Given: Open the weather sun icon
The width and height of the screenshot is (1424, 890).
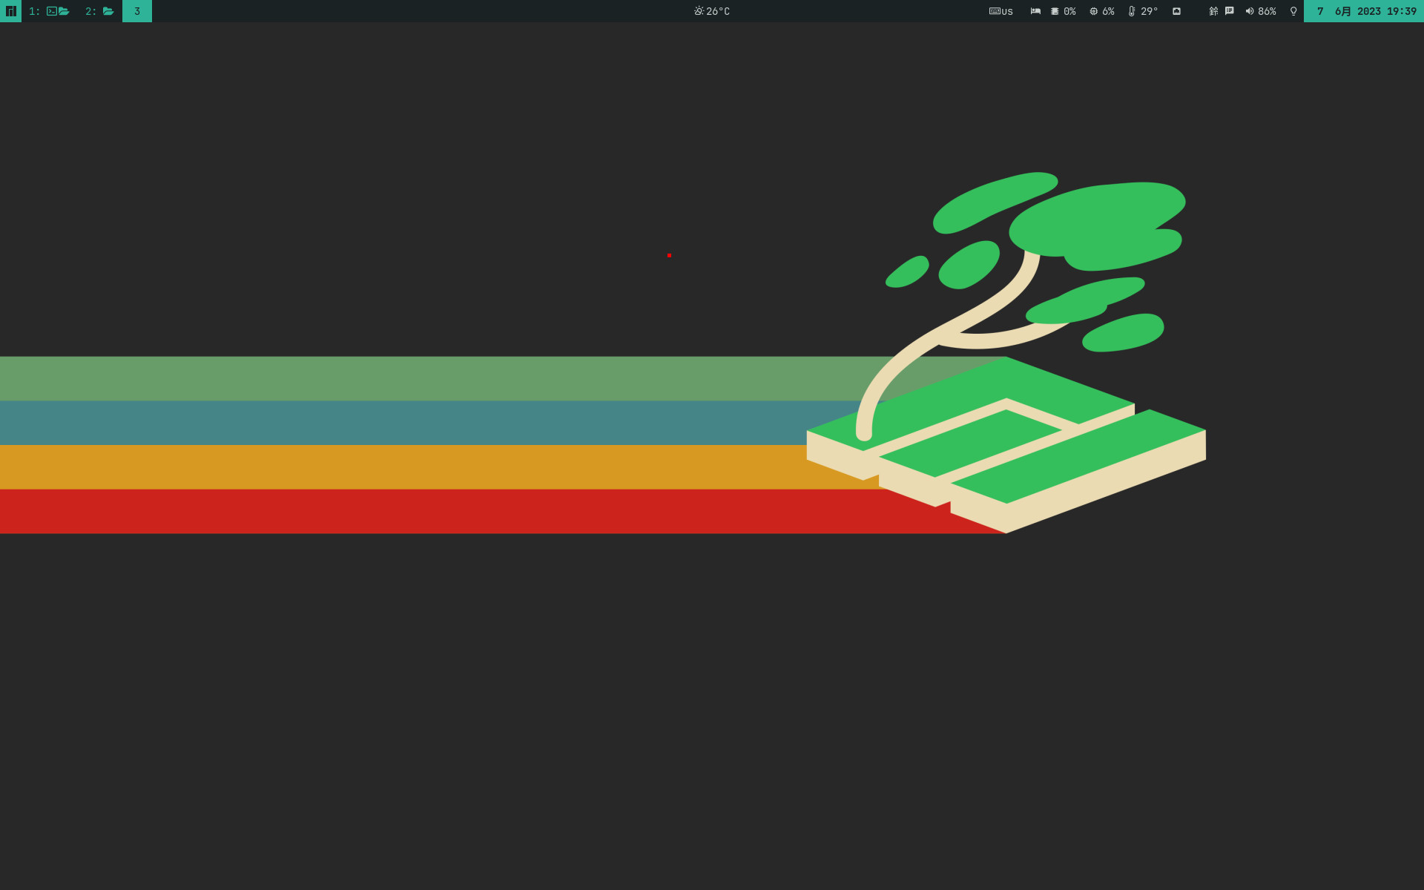Looking at the screenshot, I should [x=699, y=11].
